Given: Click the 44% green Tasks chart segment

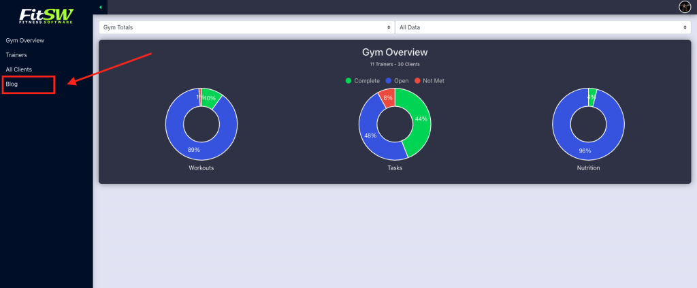Looking at the screenshot, I should click(420, 120).
